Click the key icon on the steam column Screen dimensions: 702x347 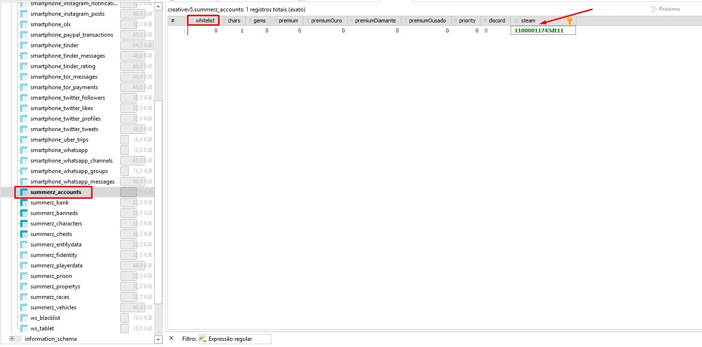coord(569,20)
